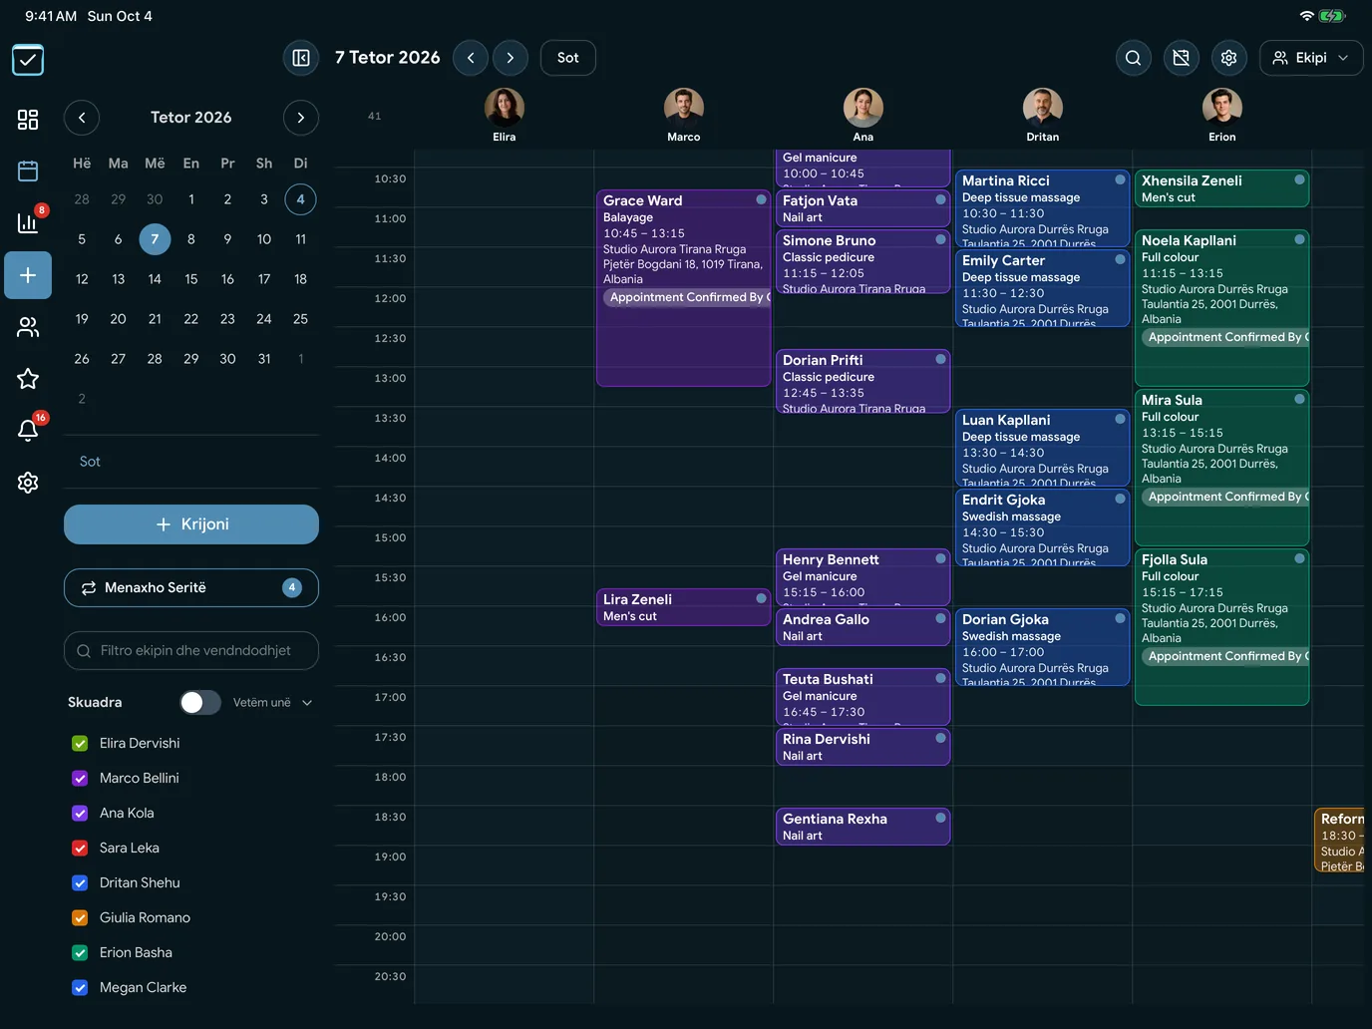The height and width of the screenshot is (1029, 1372).
Task: Toggle the Skuadra switch
Action: (200, 703)
